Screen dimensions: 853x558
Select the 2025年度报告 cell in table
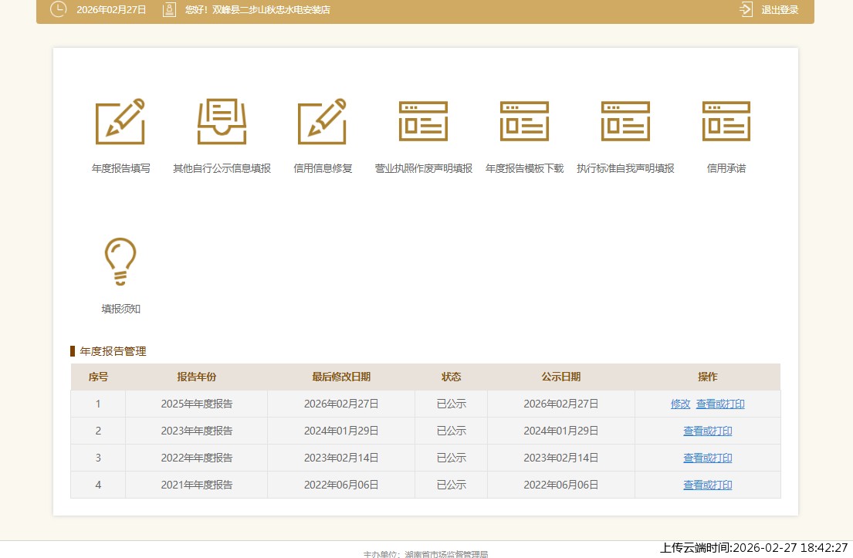[196, 404]
